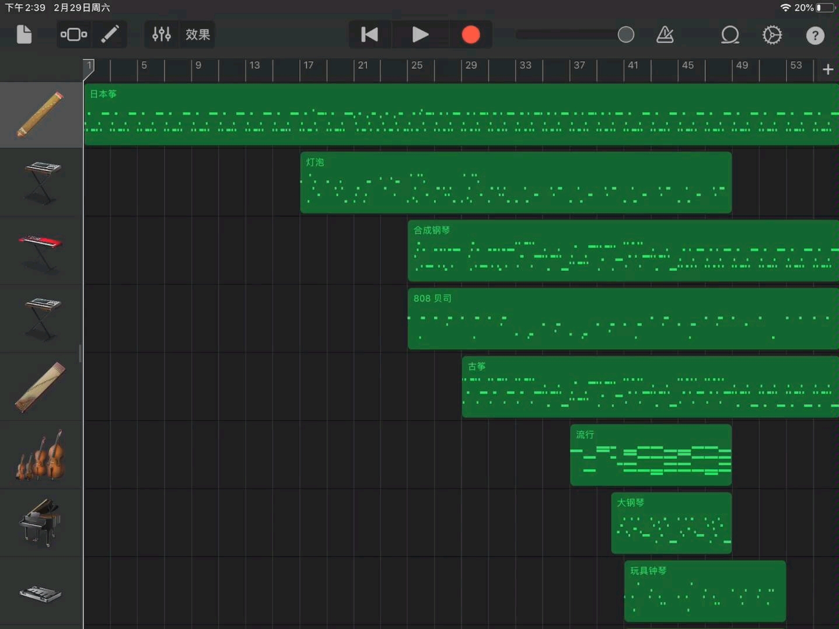Move playhead to bar 49 on ruler

[742, 65]
